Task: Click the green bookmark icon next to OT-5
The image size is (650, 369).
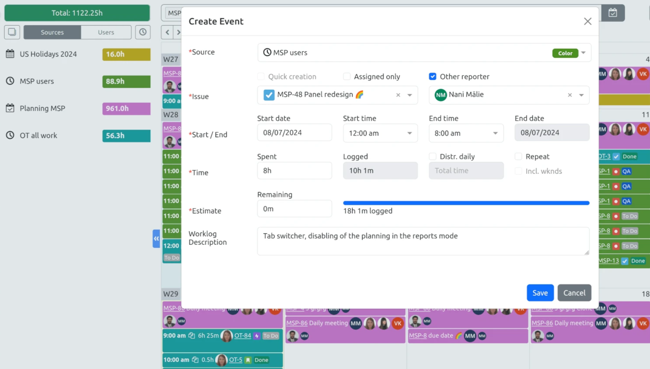Action: coord(248,360)
